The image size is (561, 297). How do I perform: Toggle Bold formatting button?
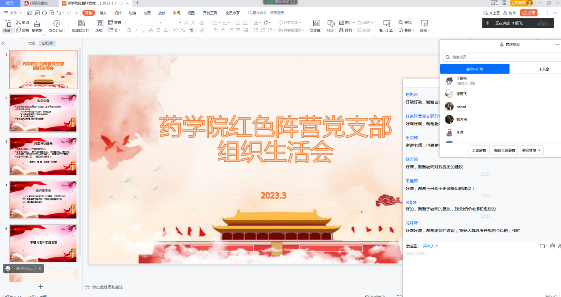(x=129, y=30)
